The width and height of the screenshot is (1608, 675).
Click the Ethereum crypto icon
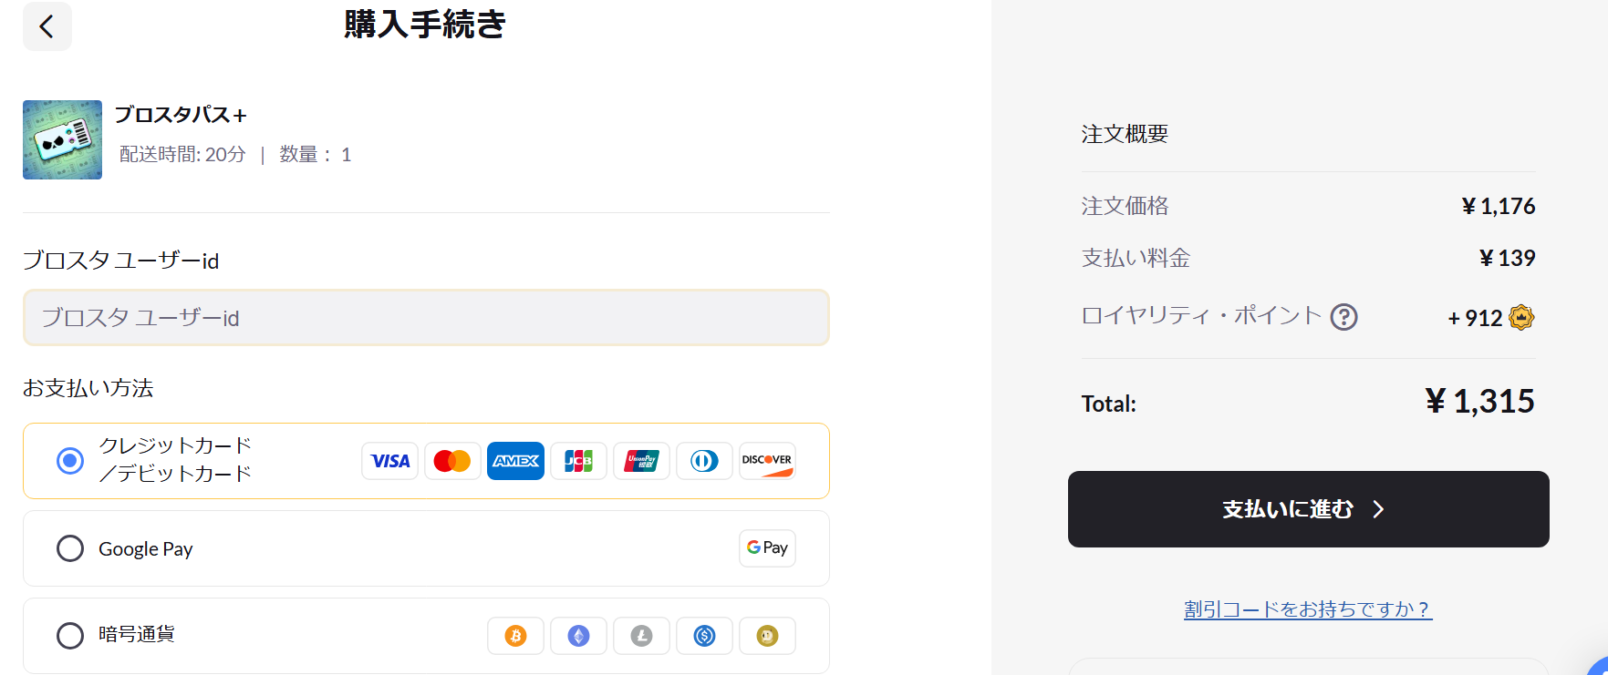click(578, 636)
